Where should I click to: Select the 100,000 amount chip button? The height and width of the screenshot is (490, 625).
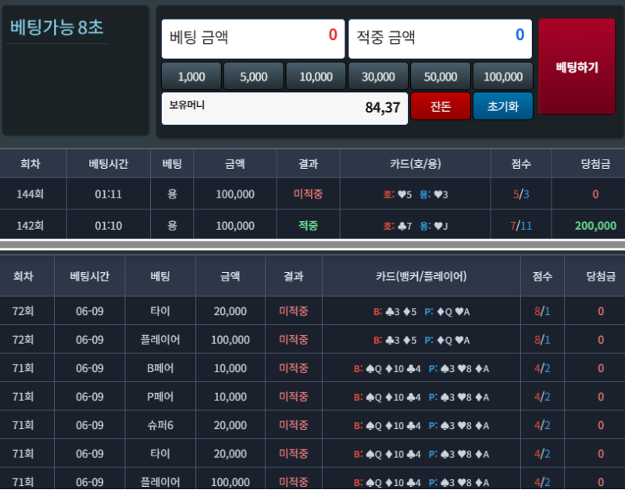tap(503, 76)
